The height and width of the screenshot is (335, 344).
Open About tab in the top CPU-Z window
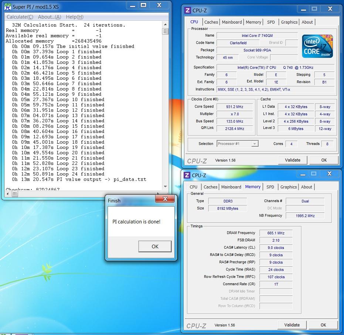click(307, 22)
